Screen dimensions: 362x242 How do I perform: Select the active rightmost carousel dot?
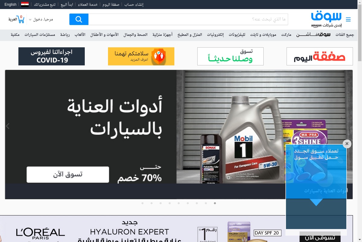point(215,203)
